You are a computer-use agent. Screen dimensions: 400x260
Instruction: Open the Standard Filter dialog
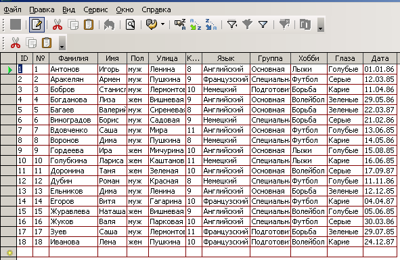263,25
